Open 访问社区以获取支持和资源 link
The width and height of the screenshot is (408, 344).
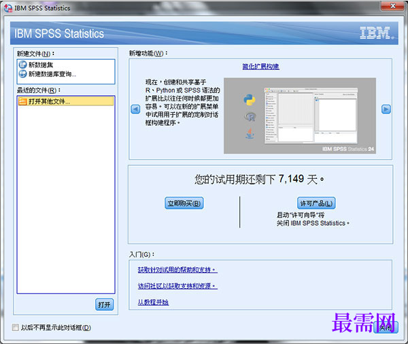177,286
